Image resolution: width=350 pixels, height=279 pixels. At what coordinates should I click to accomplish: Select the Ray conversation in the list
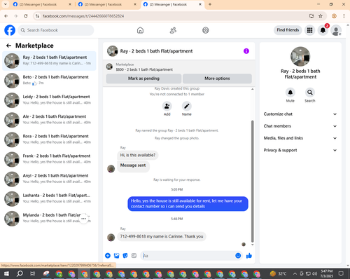pos(49,61)
